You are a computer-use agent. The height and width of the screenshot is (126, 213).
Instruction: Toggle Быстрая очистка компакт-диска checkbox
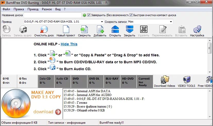point(131,15)
